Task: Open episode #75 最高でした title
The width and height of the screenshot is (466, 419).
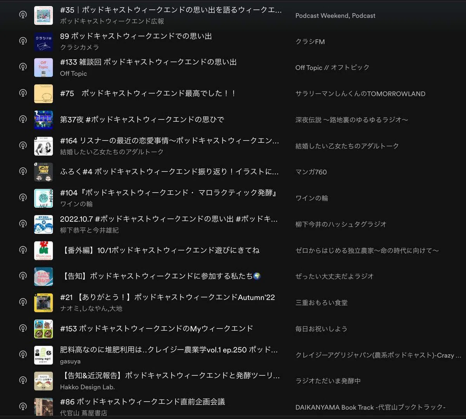Action: point(148,93)
